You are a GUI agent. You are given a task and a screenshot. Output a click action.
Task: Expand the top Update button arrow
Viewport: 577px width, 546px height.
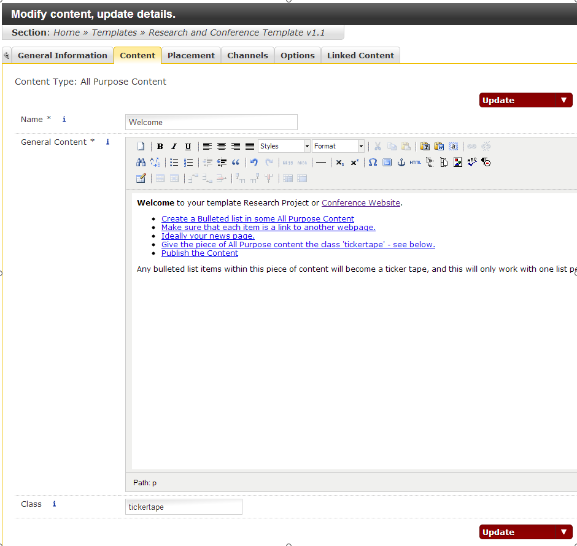pyautogui.click(x=564, y=101)
